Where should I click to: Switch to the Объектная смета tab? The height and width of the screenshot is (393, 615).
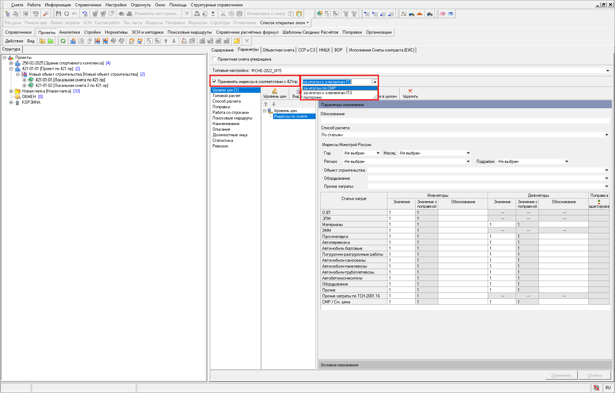click(x=278, y=50)
